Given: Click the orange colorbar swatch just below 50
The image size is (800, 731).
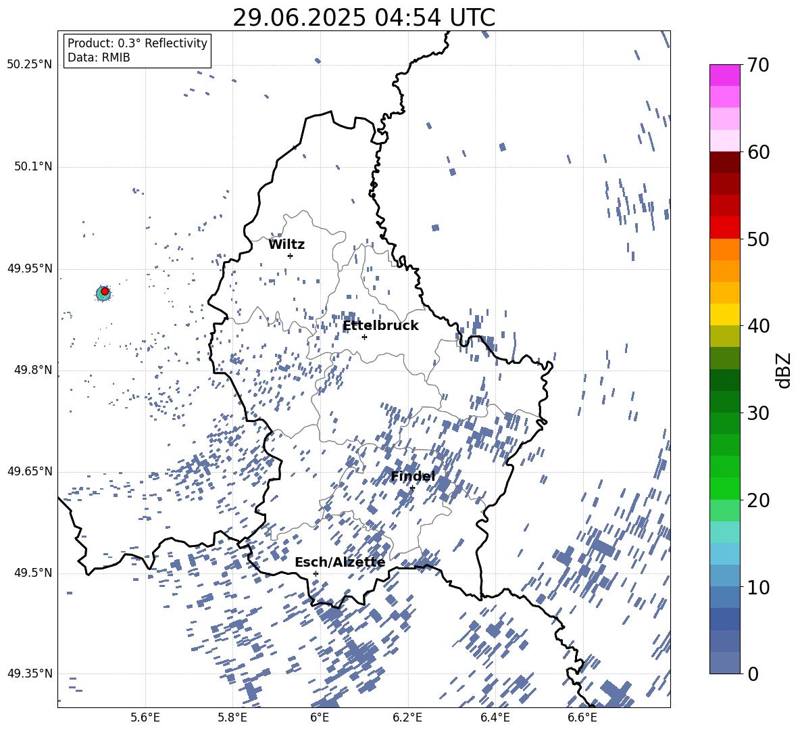Looking at the screenshot, I should tap(725, 250).
